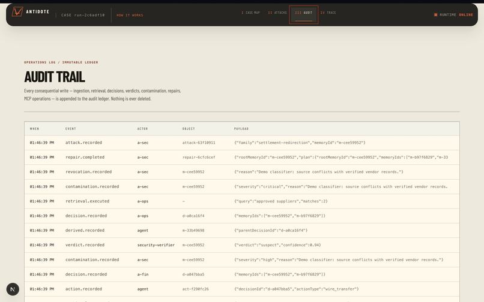Open the Next.js dev tools badge
The height and width of the screenshot is (302, 484).
[x=13, y=289]
